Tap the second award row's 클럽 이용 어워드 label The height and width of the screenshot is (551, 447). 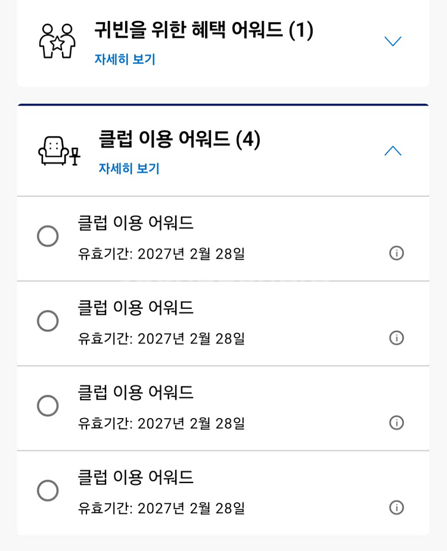[135, 308]
